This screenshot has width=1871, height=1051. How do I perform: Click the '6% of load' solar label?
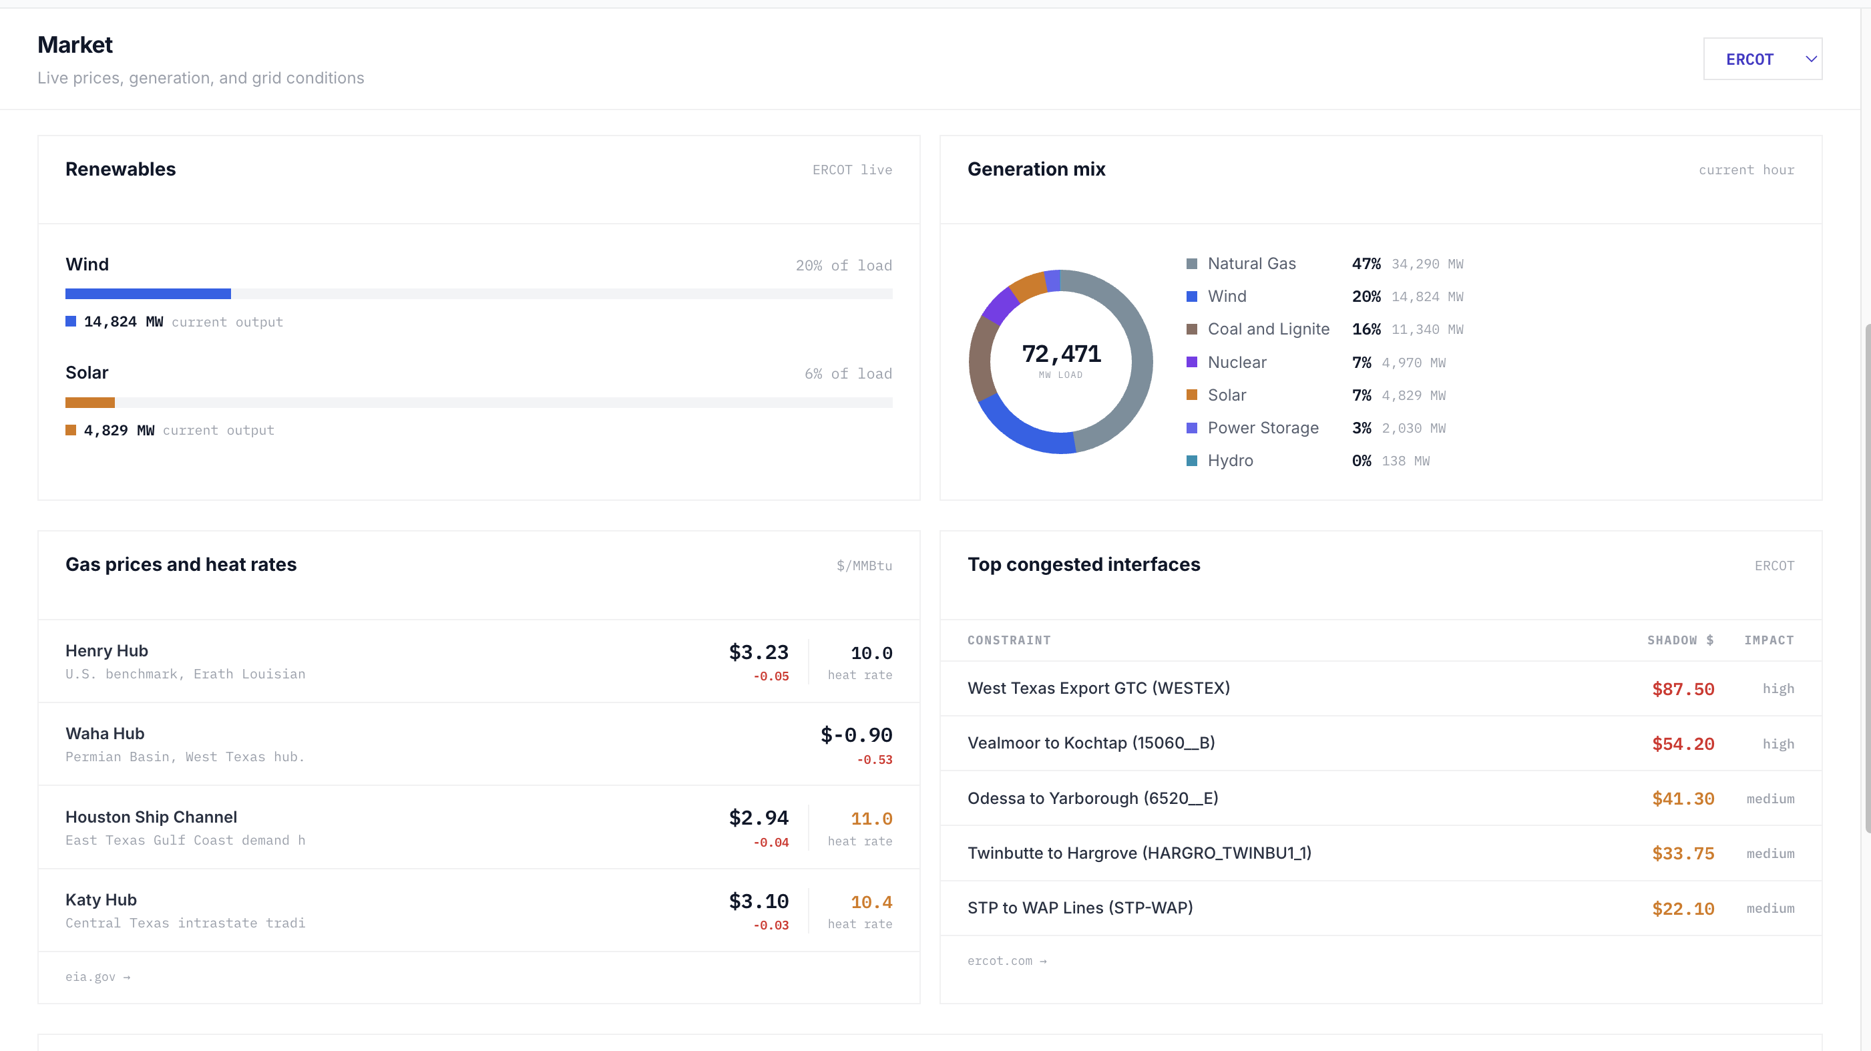[847, 373]
